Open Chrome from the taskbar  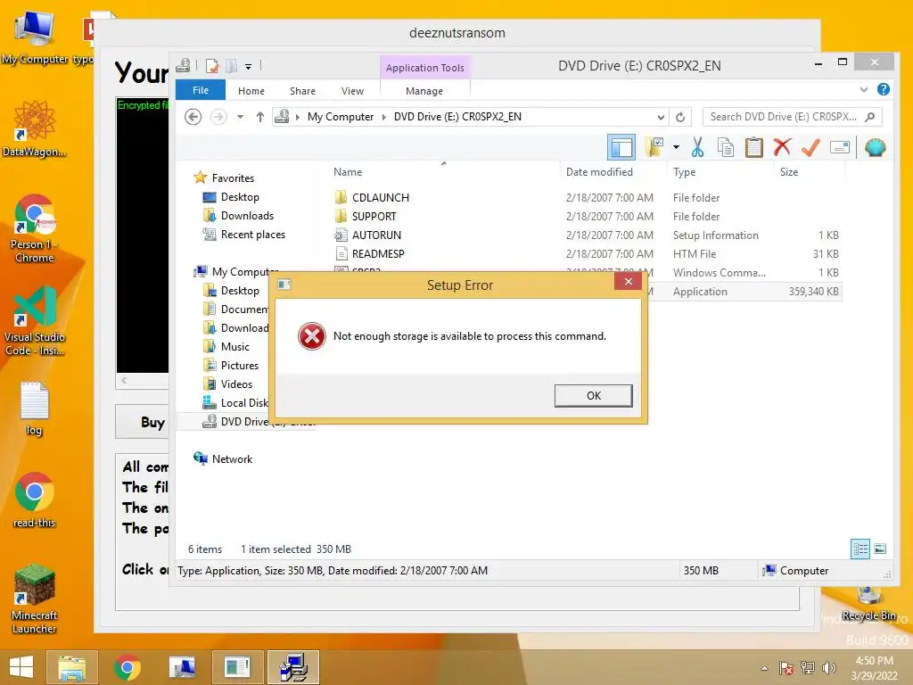point(127,667)
